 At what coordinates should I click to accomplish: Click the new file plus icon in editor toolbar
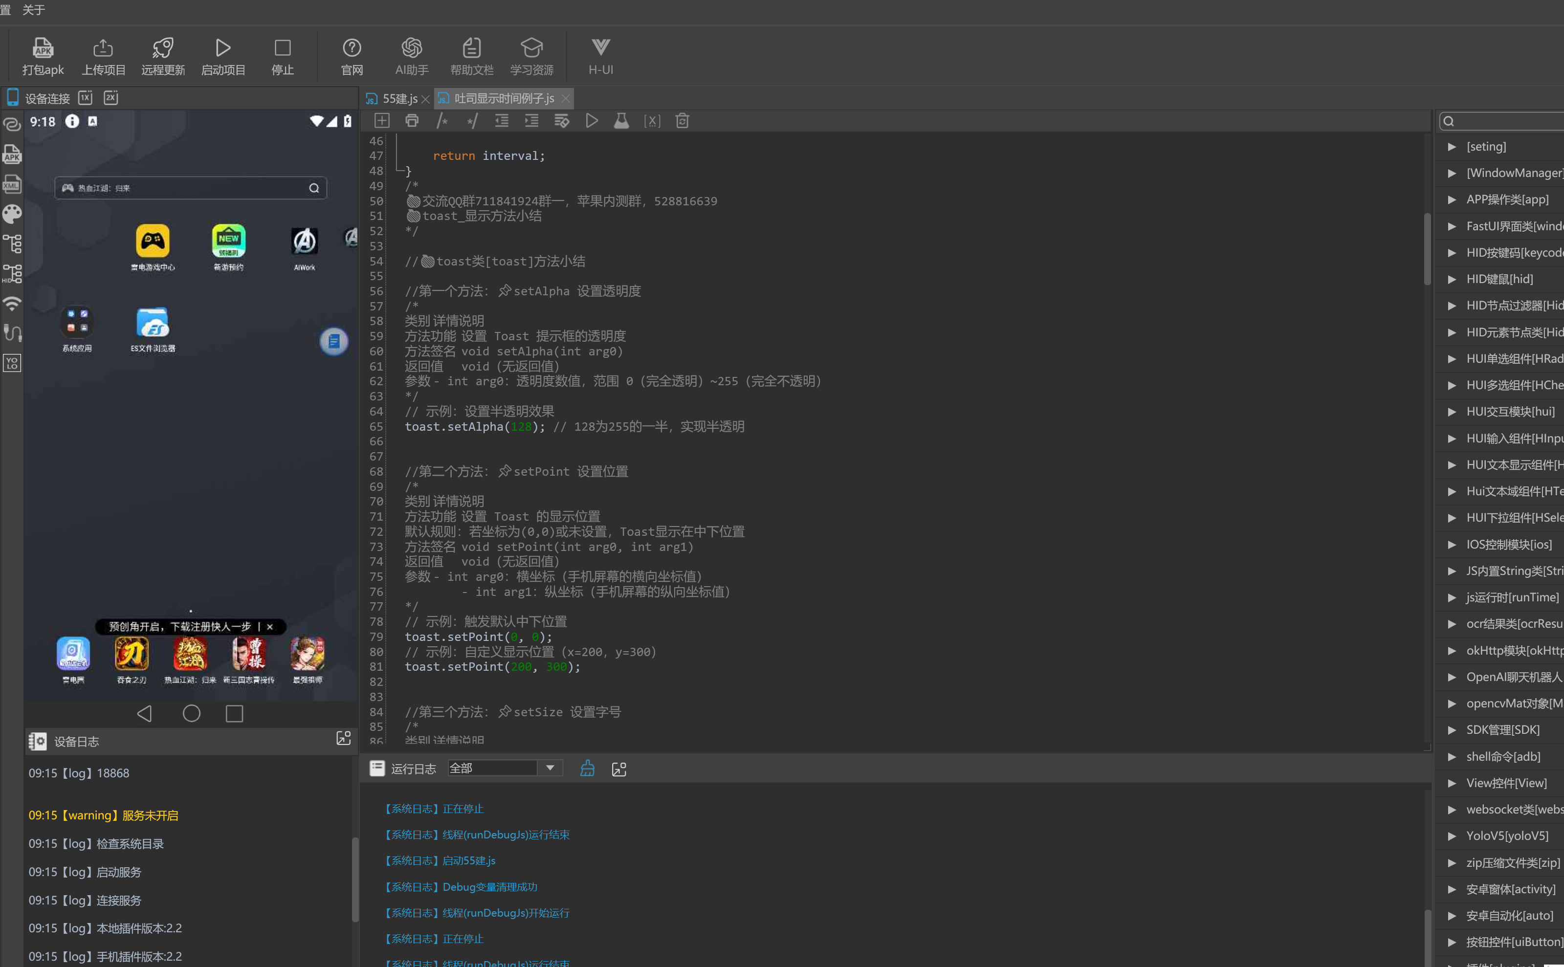[382, 121]
